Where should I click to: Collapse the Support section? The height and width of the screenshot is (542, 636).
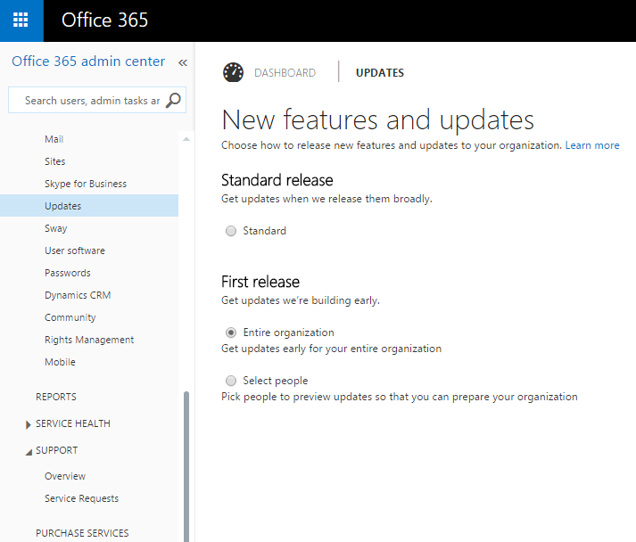coord(29,451)
